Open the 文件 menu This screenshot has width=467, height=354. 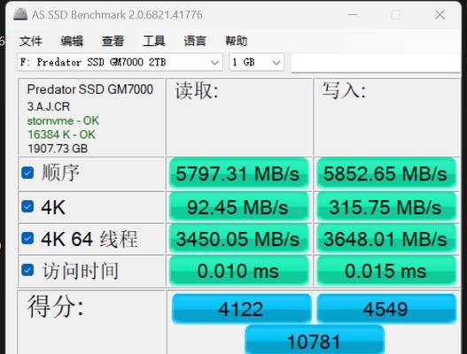[x=30, y=41]
